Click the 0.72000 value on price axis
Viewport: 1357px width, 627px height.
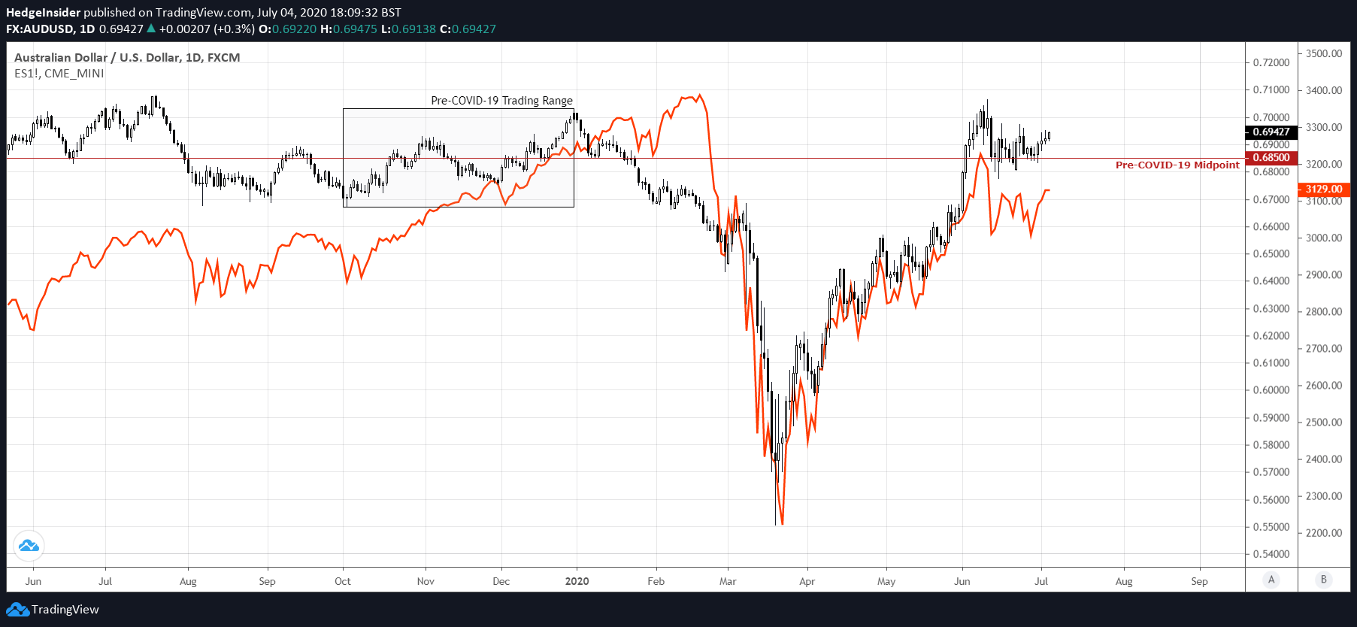click(1271, 62)
